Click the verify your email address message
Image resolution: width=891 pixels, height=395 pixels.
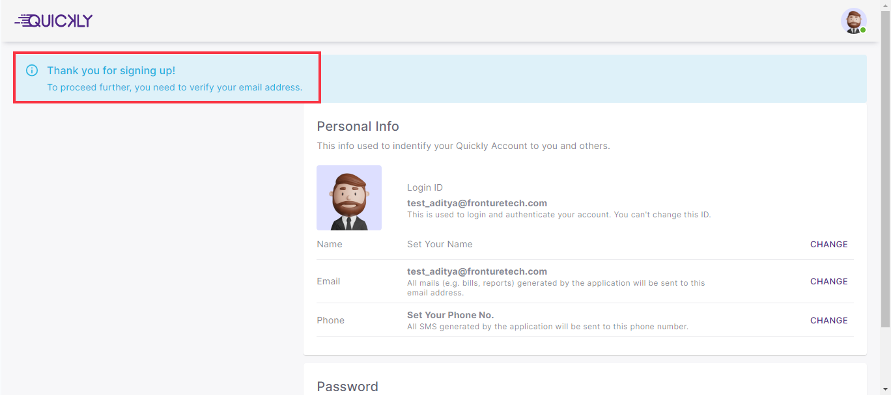tap(175, 87)
